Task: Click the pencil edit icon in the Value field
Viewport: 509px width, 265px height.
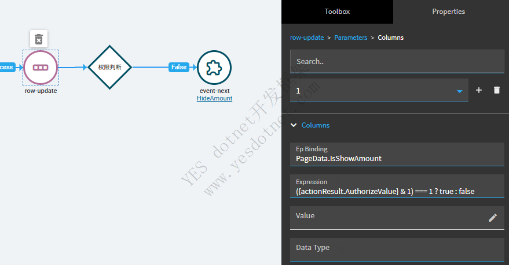Action: click(492, 218)
